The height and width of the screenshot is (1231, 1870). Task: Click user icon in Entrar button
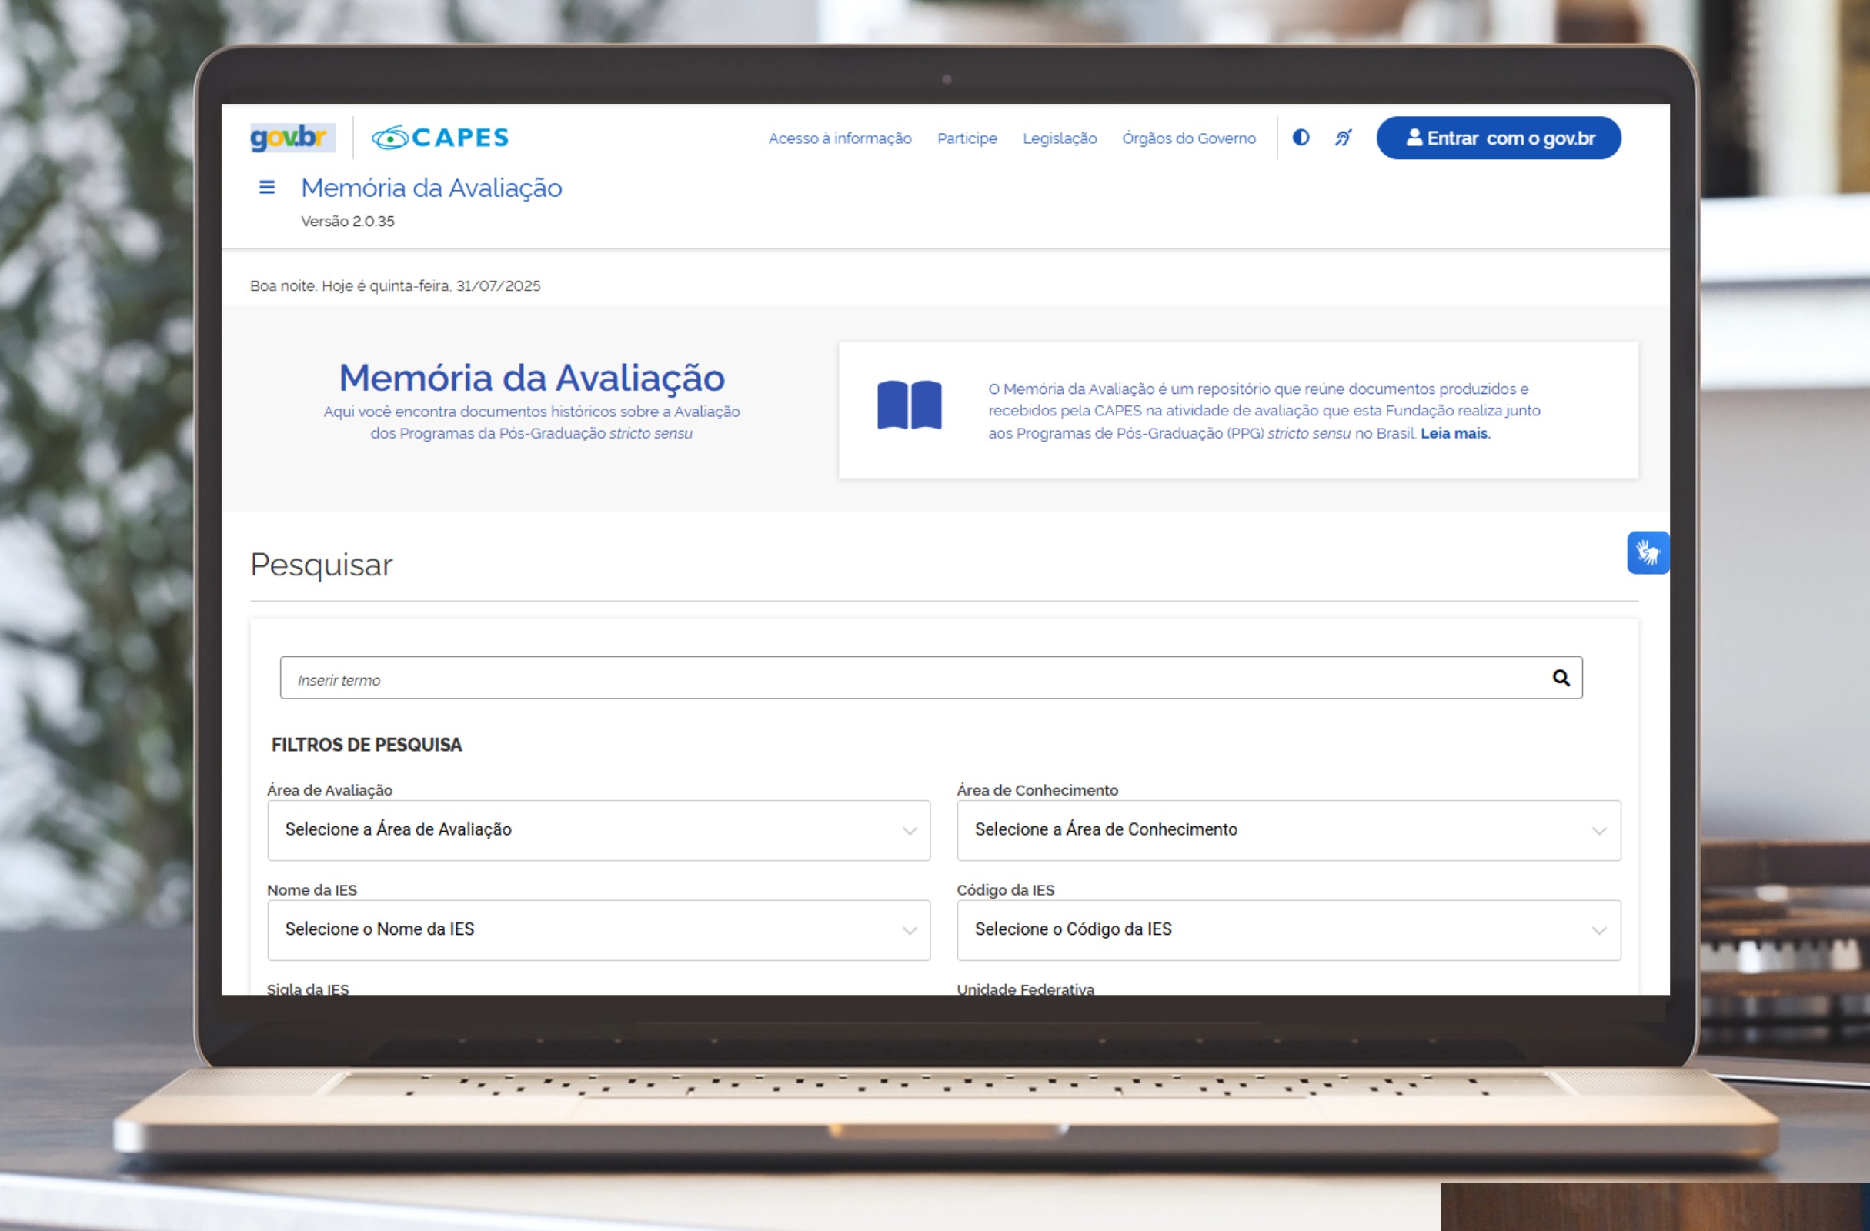tap(1414, 138)
